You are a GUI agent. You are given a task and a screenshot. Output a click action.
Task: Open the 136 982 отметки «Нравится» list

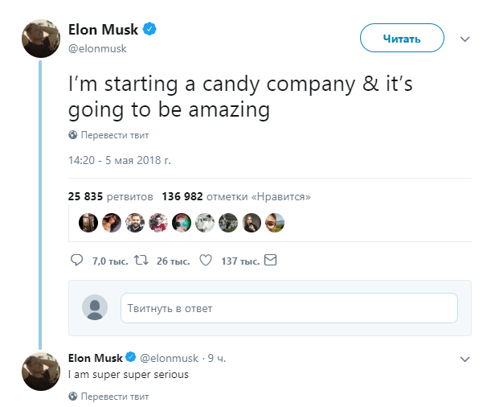tap(236, 195)
